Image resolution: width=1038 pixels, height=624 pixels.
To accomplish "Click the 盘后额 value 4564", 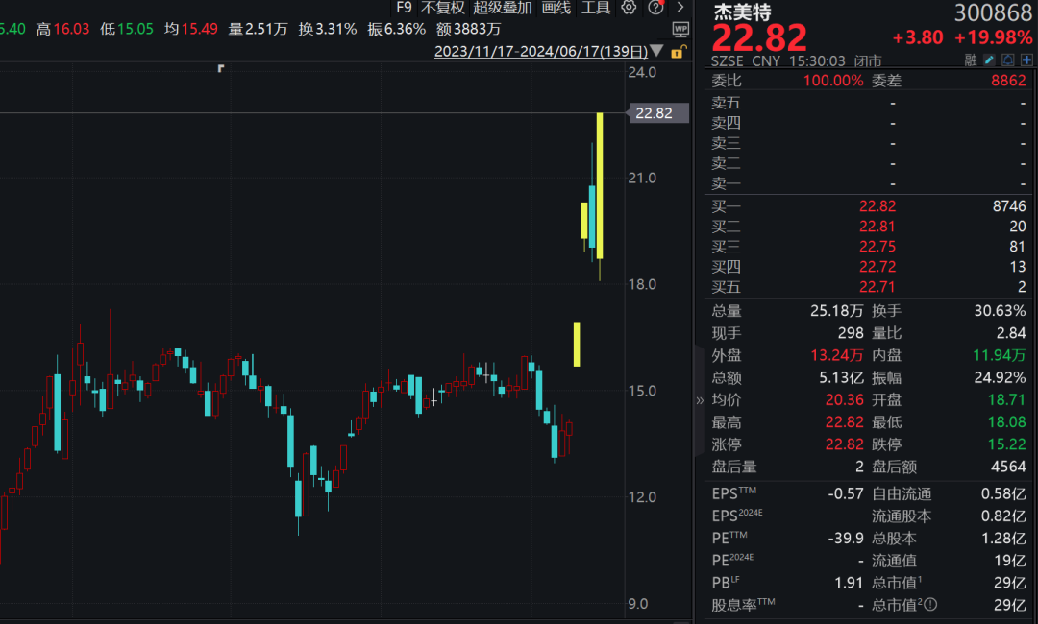I will point(1009,467).
